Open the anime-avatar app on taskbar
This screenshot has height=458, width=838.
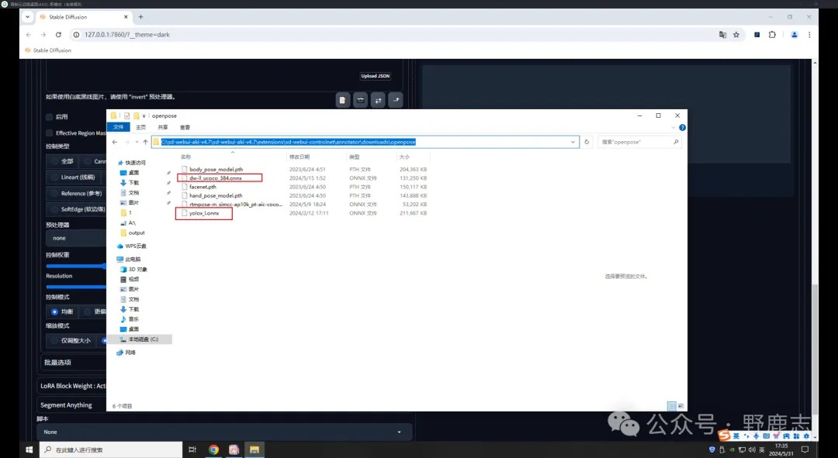[x=234, y=450]
